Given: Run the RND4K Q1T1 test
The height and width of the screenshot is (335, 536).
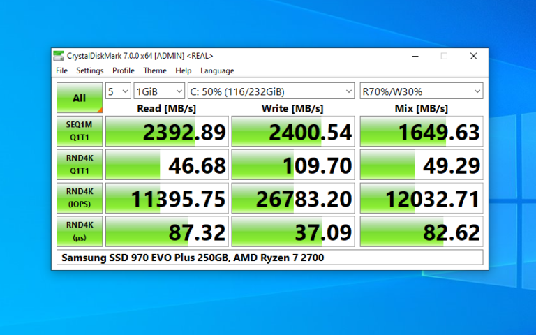Looking at the screenshot, I should click(x=79, y=165).
